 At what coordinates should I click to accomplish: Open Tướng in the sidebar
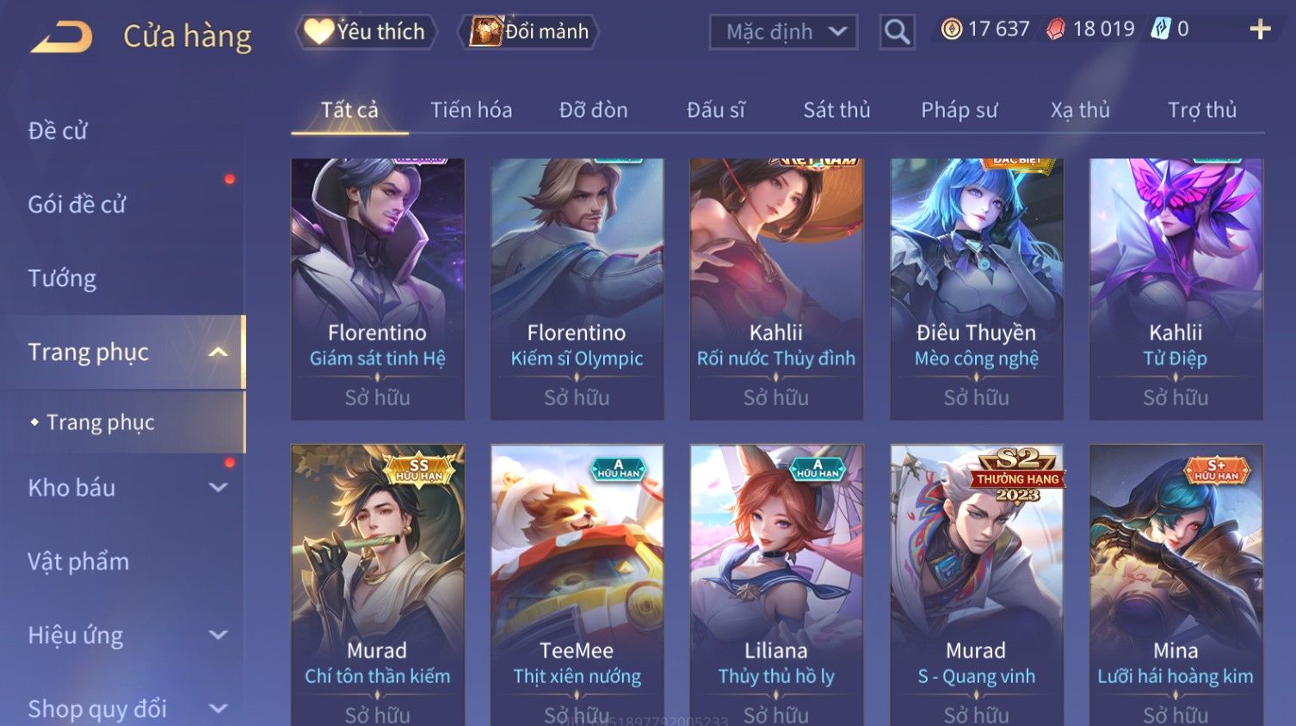(62, 279)
